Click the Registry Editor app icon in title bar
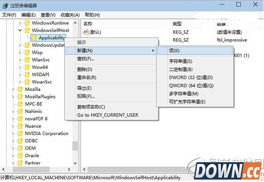 coord(5,6)
